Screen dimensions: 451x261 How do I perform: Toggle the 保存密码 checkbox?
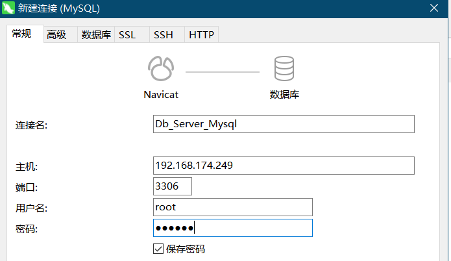point(158,249)
